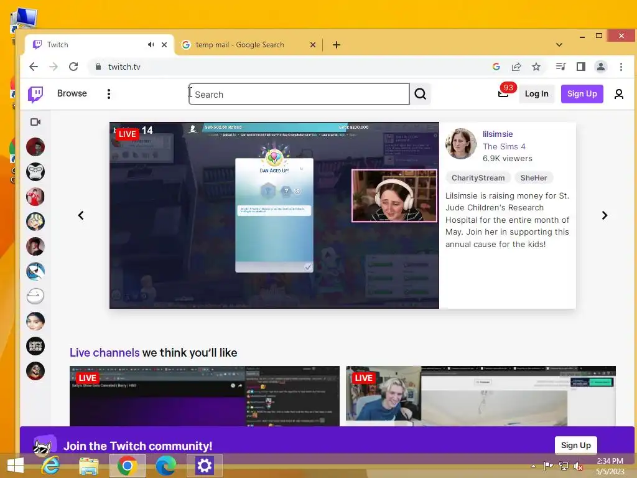Close the temp mail Google Search tab

(x=313, y=45)
